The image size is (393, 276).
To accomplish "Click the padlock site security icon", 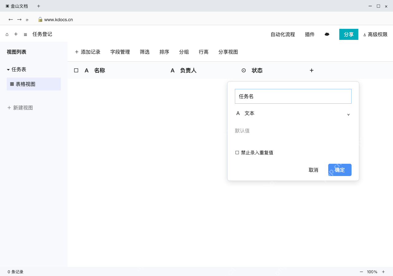I will click(40, 19).
